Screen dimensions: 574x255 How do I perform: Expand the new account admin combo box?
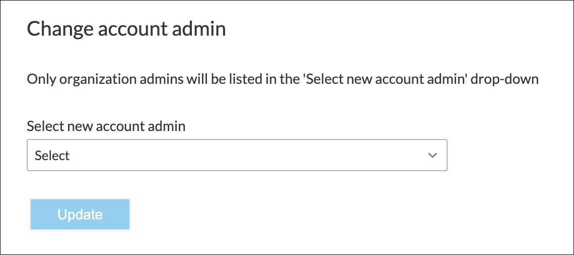pos(237,156)
